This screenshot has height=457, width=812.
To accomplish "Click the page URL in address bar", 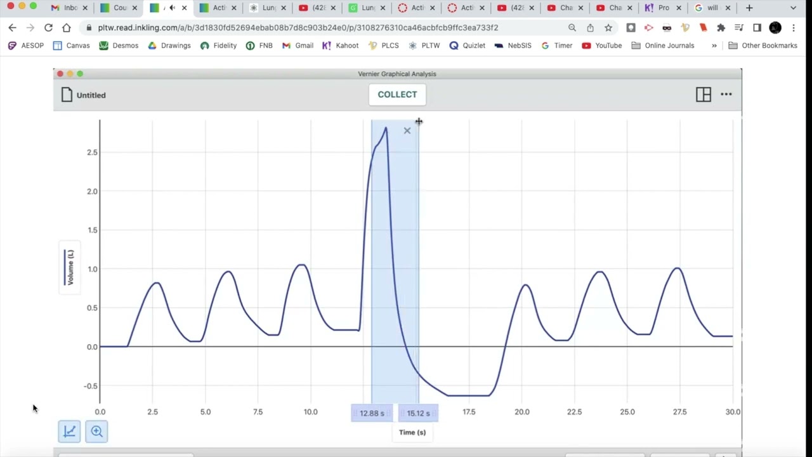I will coord(298,28).
